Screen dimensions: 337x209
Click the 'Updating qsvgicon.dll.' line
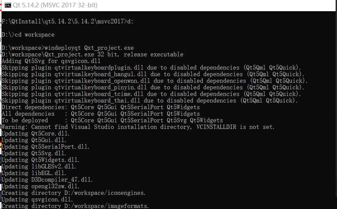37,199
